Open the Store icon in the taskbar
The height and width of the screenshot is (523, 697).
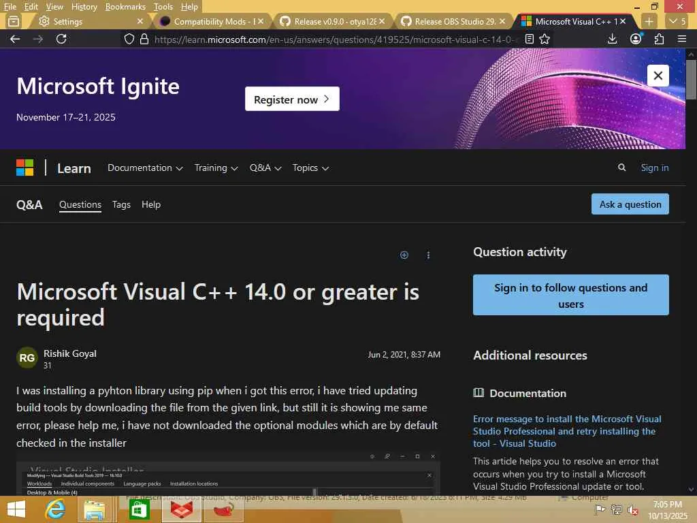pyautogui.click(x=139, y=509)
